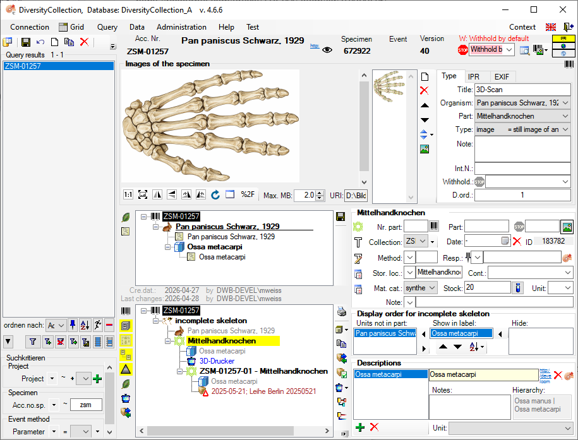This screenshot has height=440, width=578.
Task: Collapse the Mittelhandknochen tree node
Action: tap(168, 341)
